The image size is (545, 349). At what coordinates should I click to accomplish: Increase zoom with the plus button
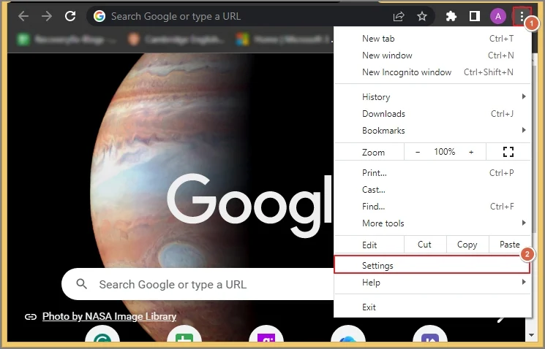point(471,152)
